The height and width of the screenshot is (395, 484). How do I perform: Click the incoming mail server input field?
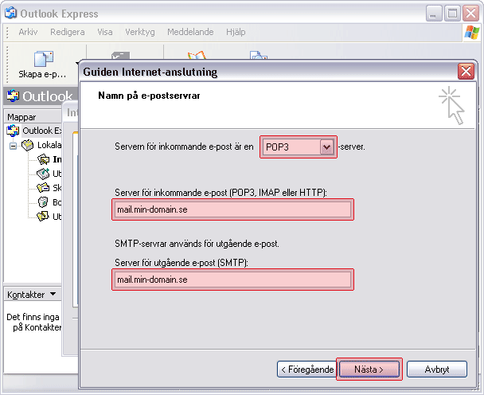click(x=232, y=209)
